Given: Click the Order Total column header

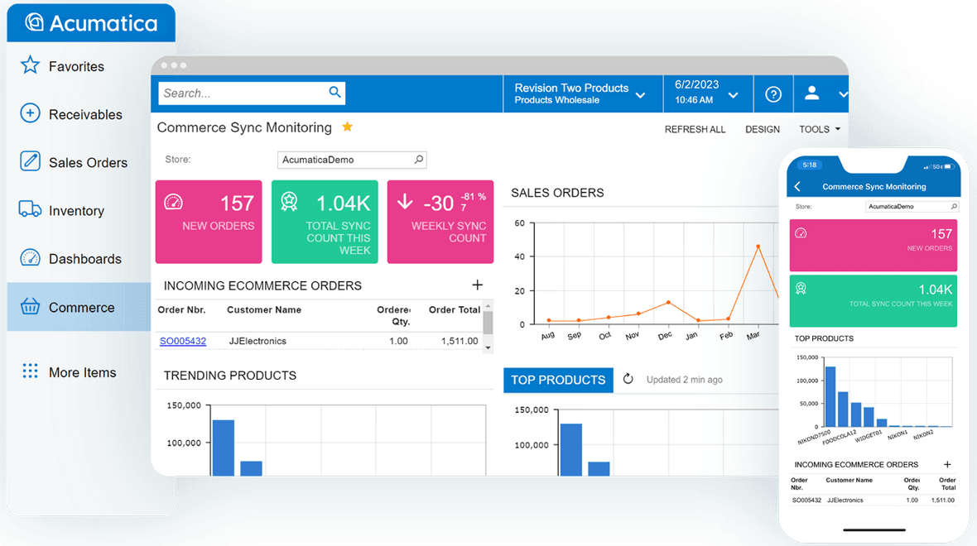Looking at the screenshot, I should pos(455,309).
